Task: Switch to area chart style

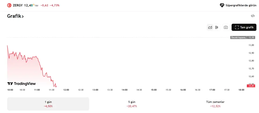Action: [210, 27]
